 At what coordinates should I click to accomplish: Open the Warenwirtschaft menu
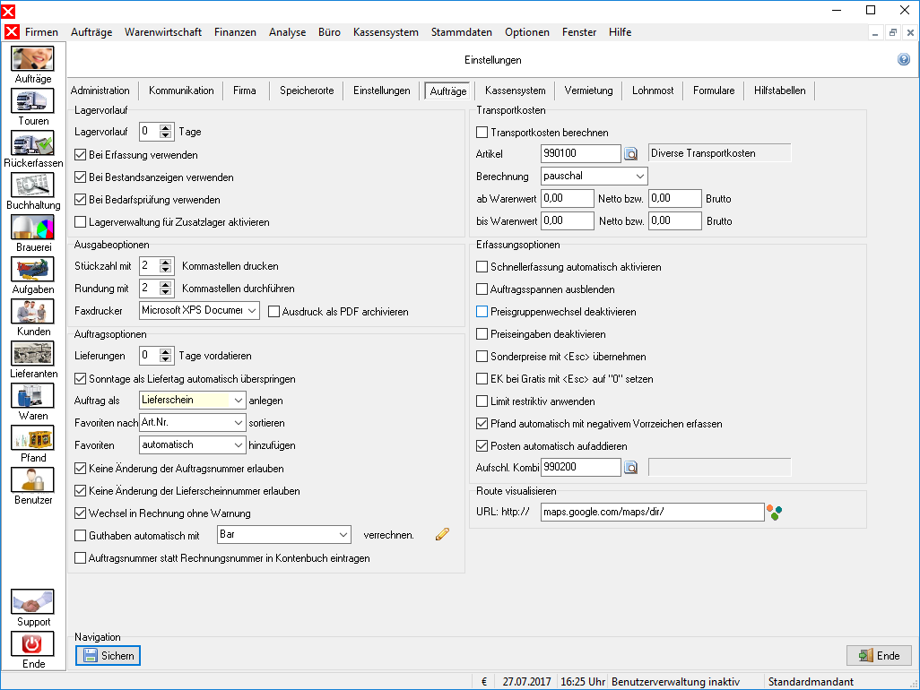click(x=163, y=32)
